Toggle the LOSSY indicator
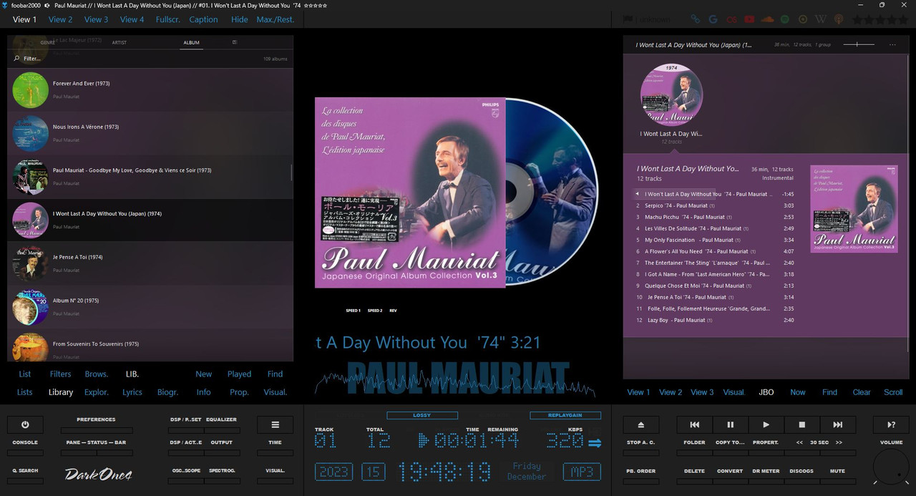This screenshot has height=496, width=916. click(422, 415)
